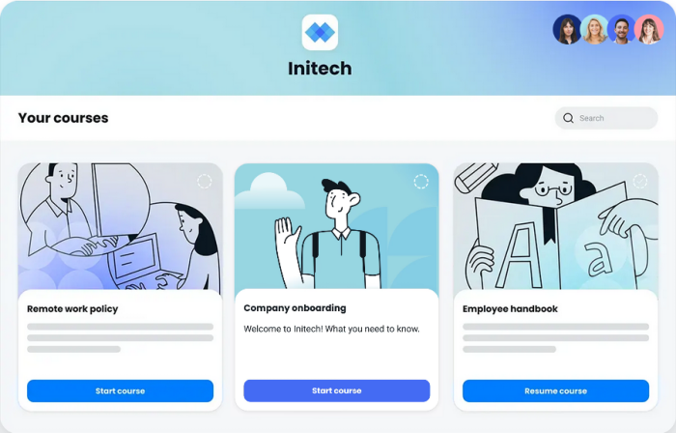Toggle completion circle on Remote work policy

(x=205, y=181)
